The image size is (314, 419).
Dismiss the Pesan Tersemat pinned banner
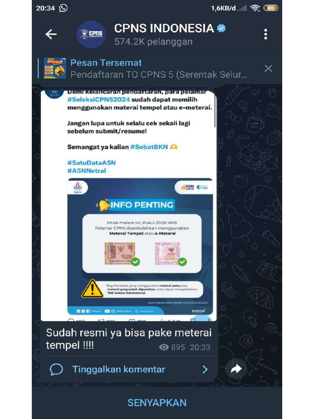tap(268, 68)
